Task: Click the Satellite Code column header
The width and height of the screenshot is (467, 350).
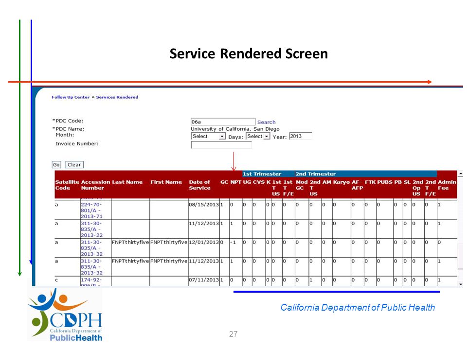Action: point(67,185)
